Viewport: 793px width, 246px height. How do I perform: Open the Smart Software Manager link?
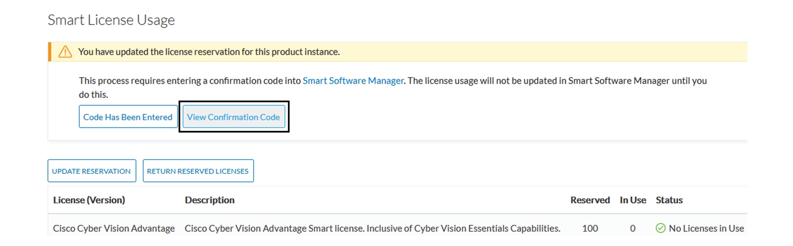pyautogui.click(x=353, y=81)
